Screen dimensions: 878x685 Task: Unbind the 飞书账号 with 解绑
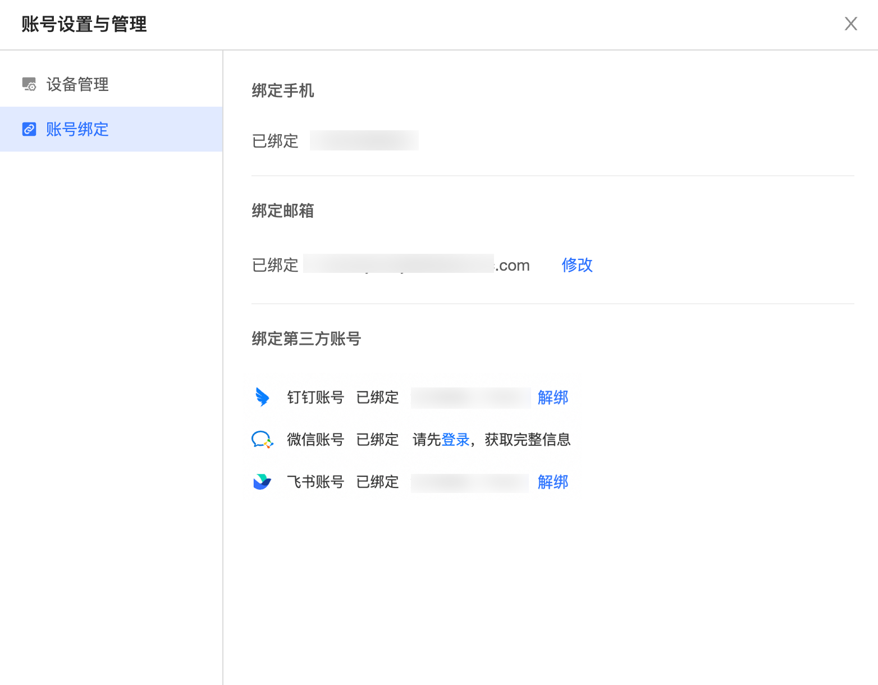click(553, 482)
